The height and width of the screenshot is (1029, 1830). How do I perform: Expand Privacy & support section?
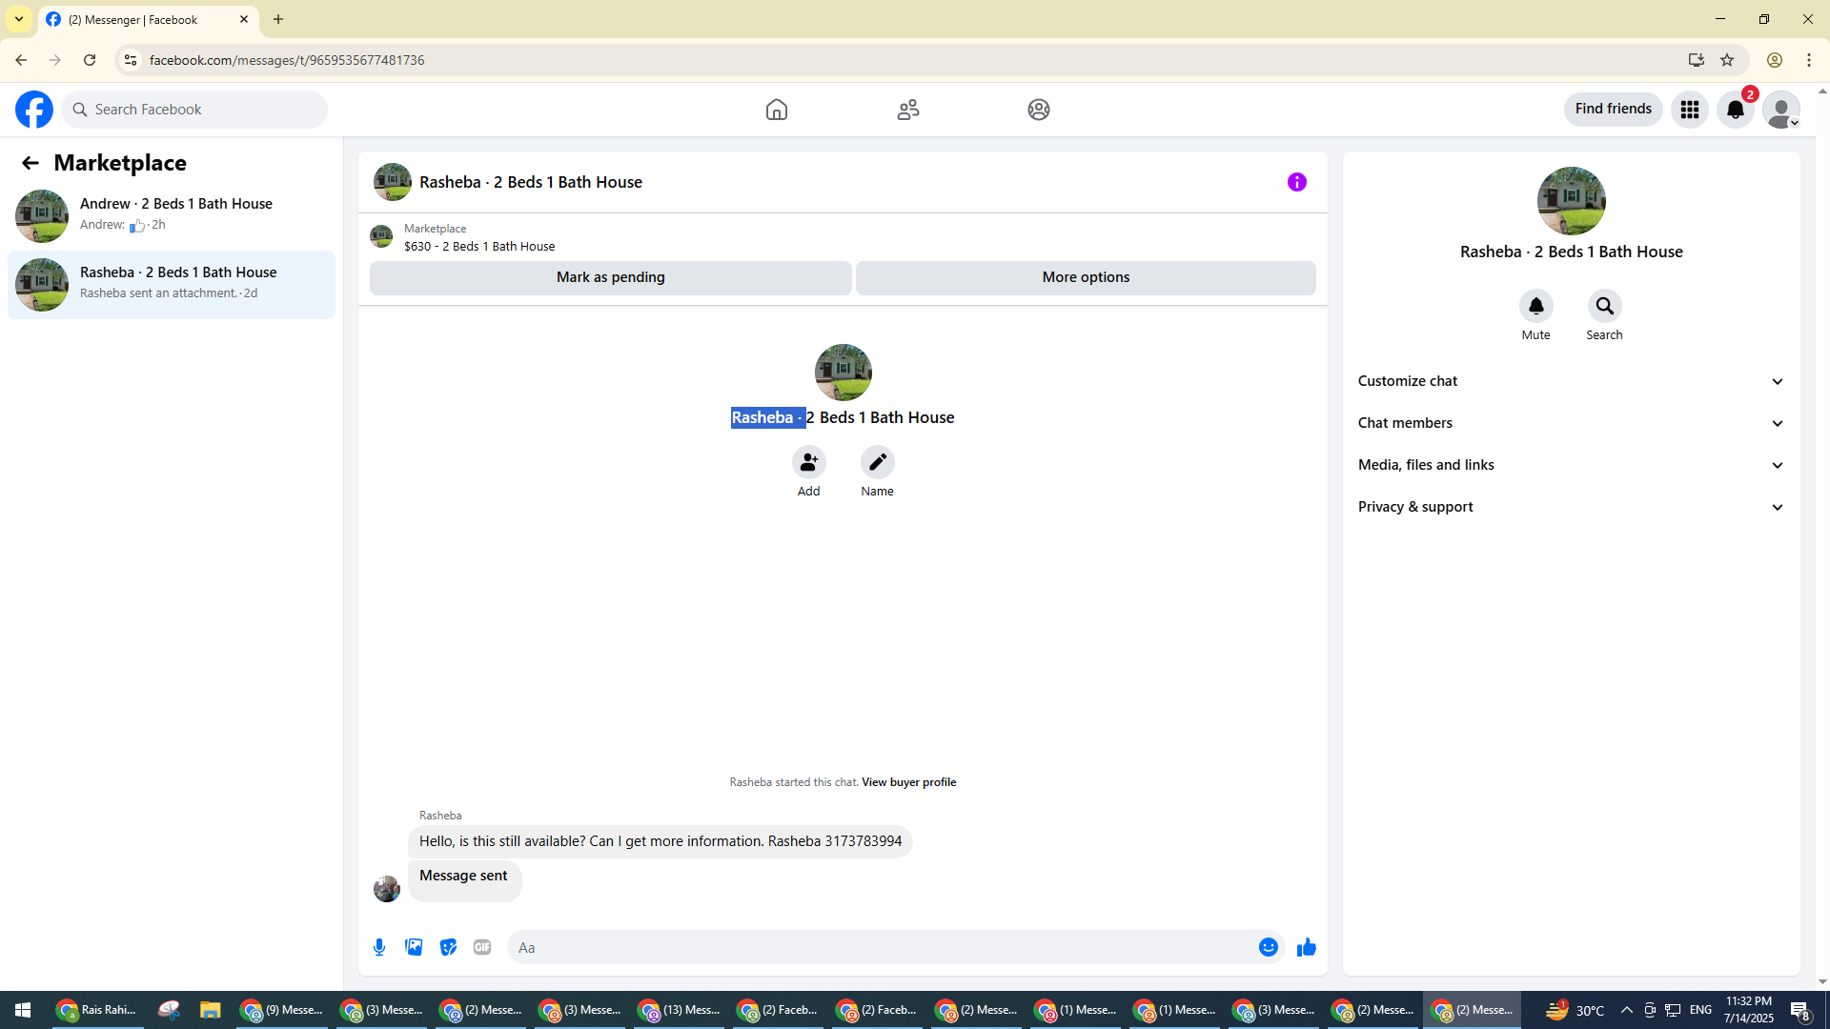(1571, 507)
